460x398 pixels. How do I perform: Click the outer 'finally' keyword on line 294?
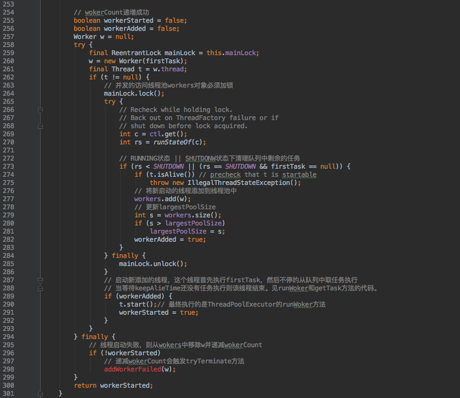click(94, 337)
